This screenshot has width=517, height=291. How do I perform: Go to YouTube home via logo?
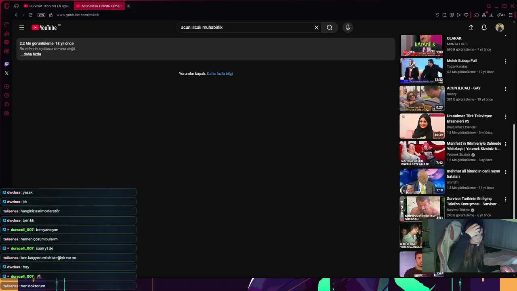tap(44, 27)
